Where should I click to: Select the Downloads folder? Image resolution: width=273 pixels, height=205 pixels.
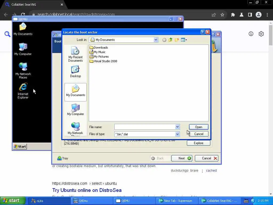coord(99,48)
